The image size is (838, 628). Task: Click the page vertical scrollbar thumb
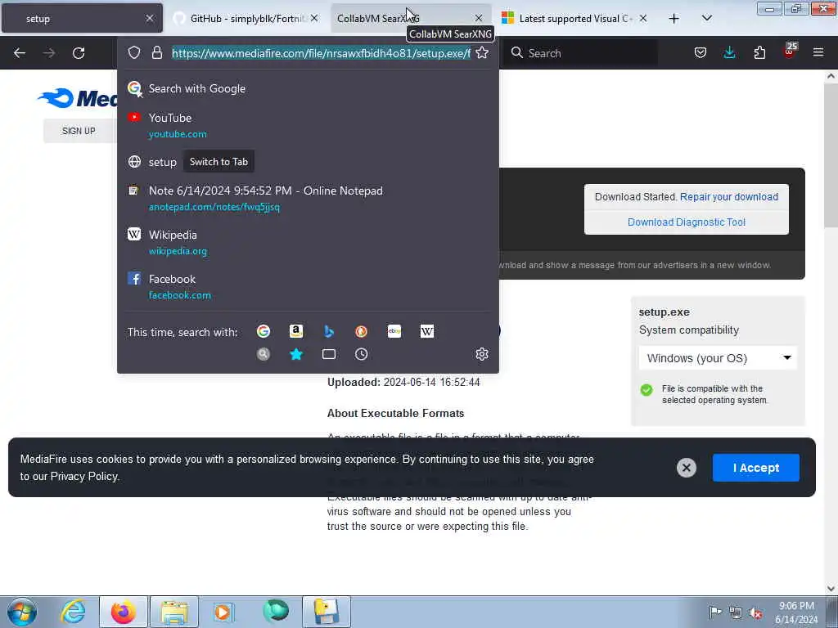coord(831,155)
